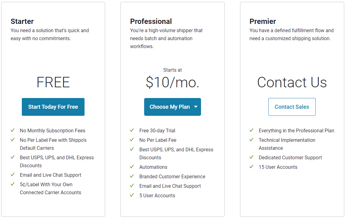Viewport: 351px width, 219px height.
Task: Click the $10/mo. price text
Action: pyautogui.click(x=172, y=82)
